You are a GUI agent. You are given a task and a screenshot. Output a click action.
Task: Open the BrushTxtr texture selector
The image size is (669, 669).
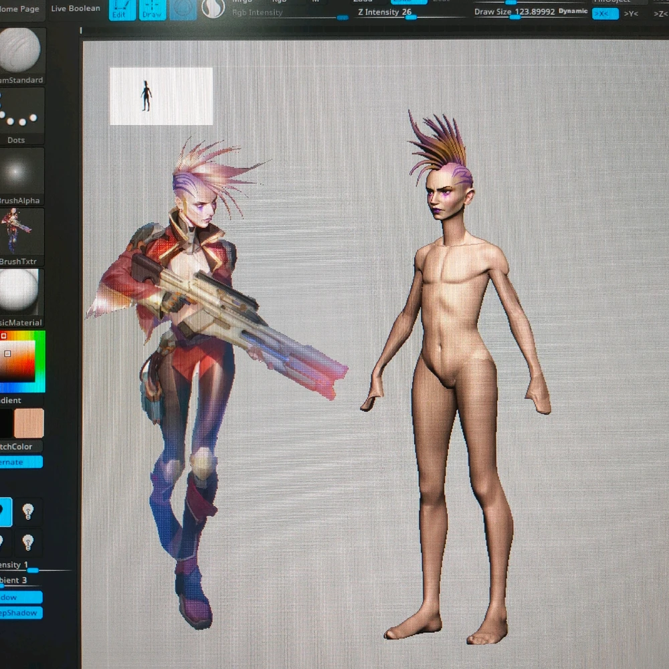pos(21,237)
